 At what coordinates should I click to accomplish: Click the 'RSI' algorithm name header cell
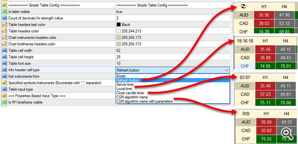pyautogui.click(x=246, y=114)
